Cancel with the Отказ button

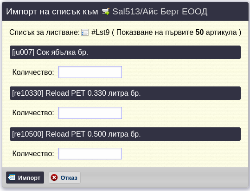pyautogui.click(x=64, y=178)
